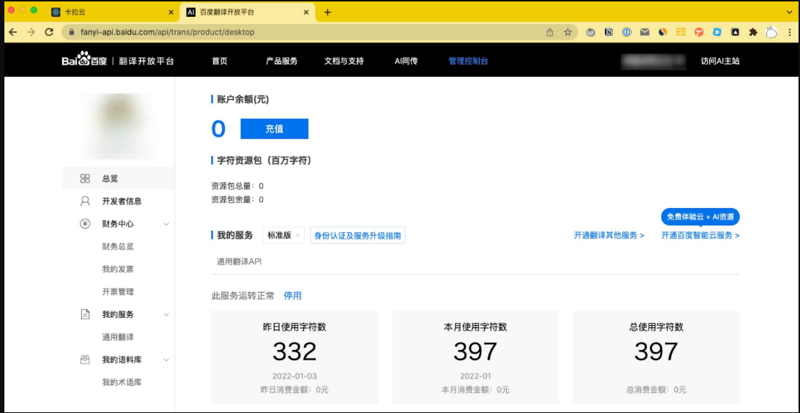
Task: Click the 停用 link to disable service
Action: pos(292,296)
